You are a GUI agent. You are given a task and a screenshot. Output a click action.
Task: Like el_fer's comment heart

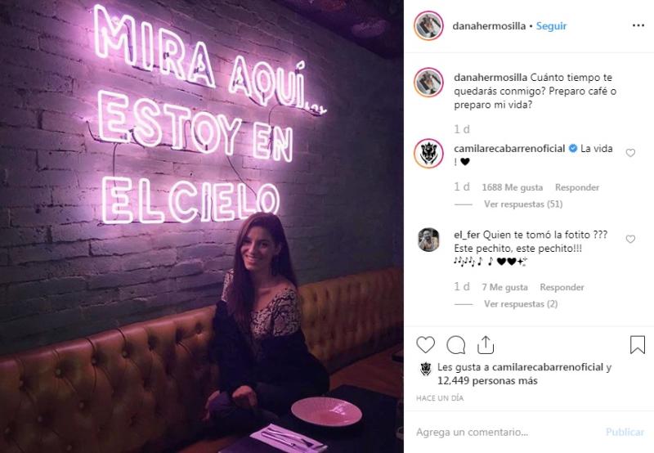(x=630, y=239)
